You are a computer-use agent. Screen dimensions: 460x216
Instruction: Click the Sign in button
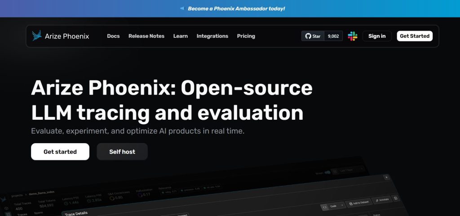[x=377, y=36]
